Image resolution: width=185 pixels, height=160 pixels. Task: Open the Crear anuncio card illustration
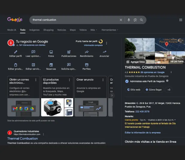[91, 107]
